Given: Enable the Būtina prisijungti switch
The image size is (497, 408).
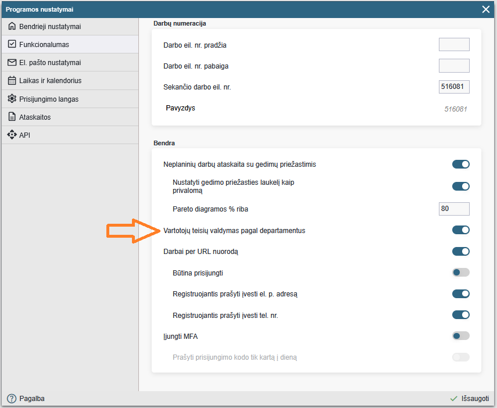Looking at the screenshot, I should pos(460,273).
